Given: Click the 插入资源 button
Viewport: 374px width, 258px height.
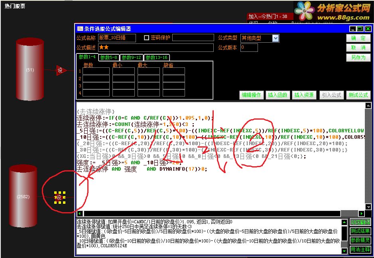Looking at the screenshot, I should point(304,95).
